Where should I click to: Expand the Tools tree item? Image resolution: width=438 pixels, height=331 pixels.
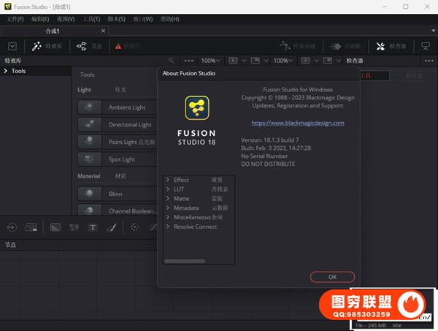coord(7,71)
